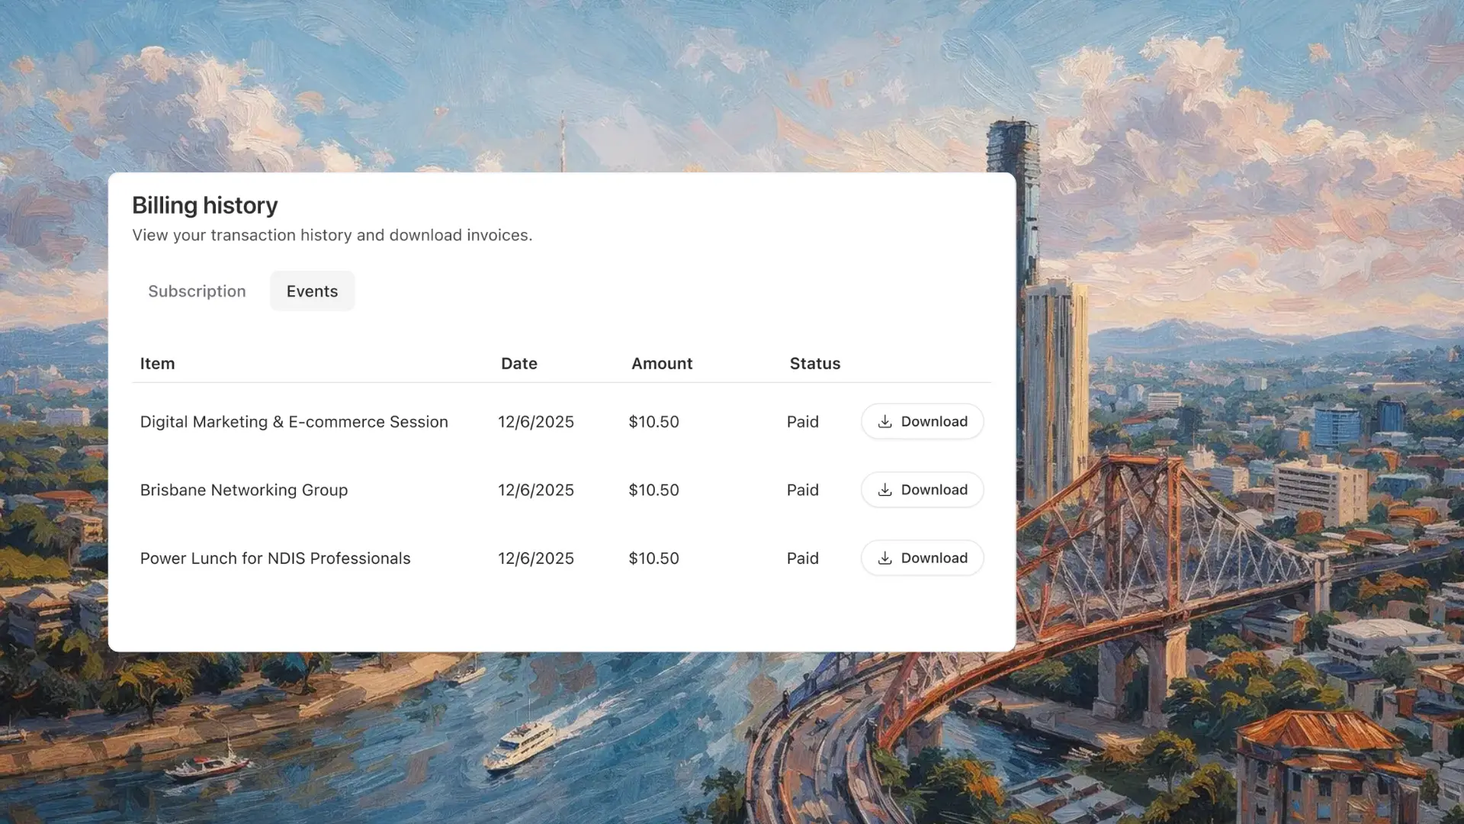Viewport: 1464px width, 824px height.
Task: Click the date in Power Lunch row
Action: coord(536,558)
